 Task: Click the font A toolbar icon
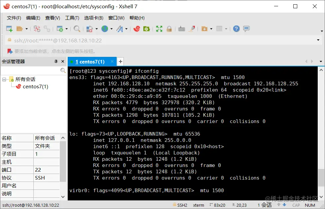[120, 29]
